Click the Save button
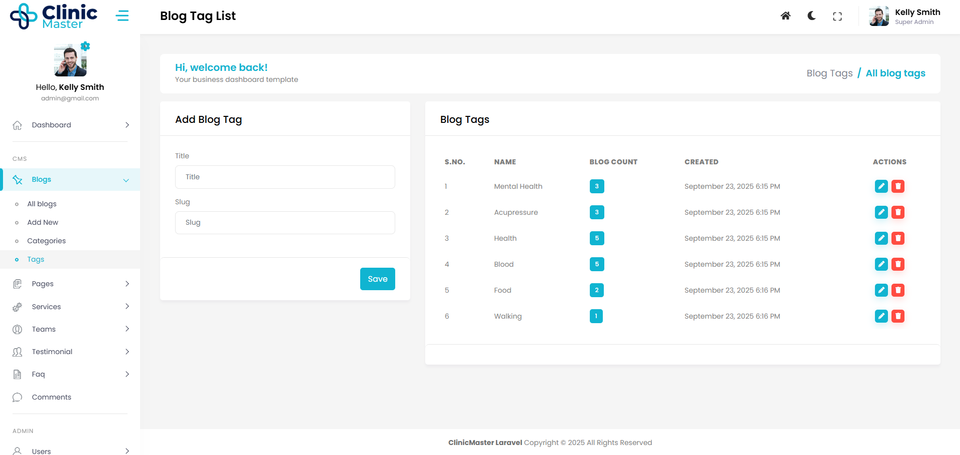The height and width of the screenshot is (455, 960). pyautogui.click(x=377, y=279)
